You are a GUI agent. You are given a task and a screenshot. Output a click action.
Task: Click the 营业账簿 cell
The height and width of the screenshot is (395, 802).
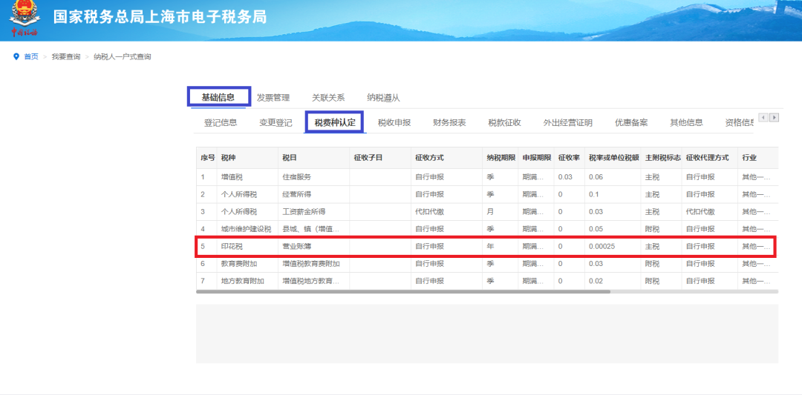click(x=296, y=247)
